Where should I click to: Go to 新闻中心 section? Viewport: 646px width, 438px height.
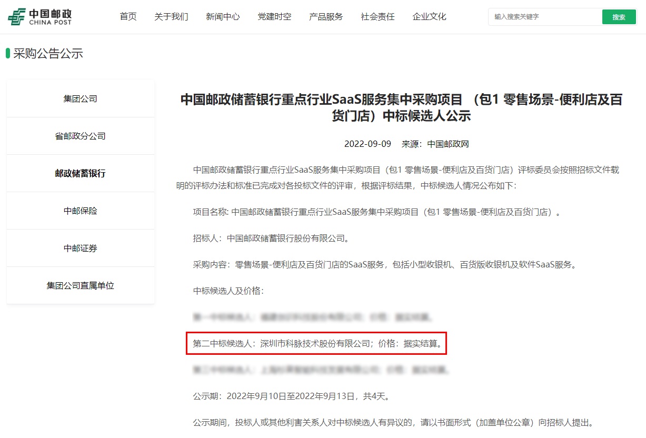click(x=223, y=17)
